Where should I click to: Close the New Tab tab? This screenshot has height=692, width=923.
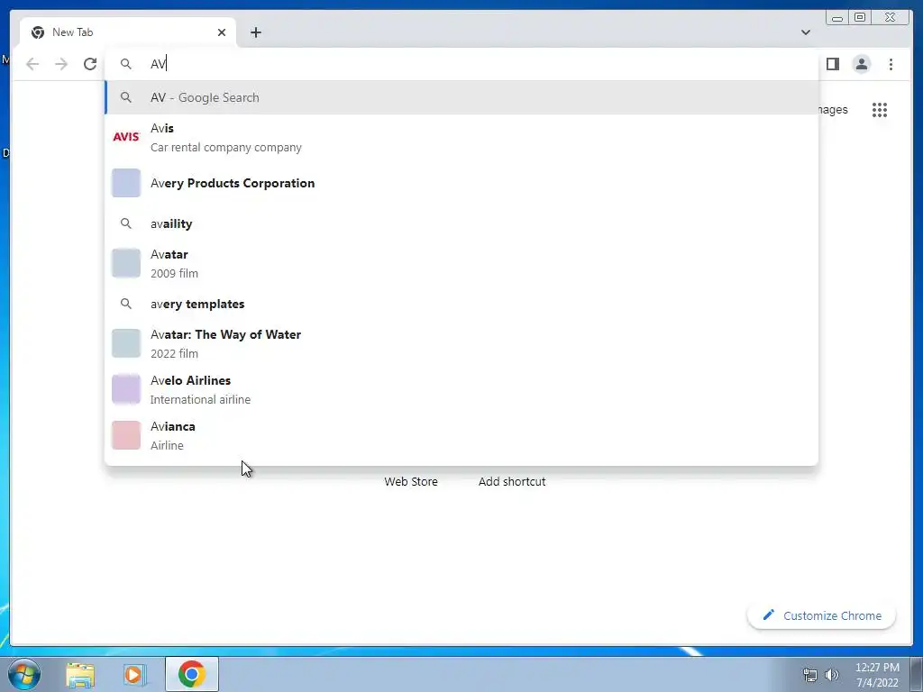click(x=222, y=32)
